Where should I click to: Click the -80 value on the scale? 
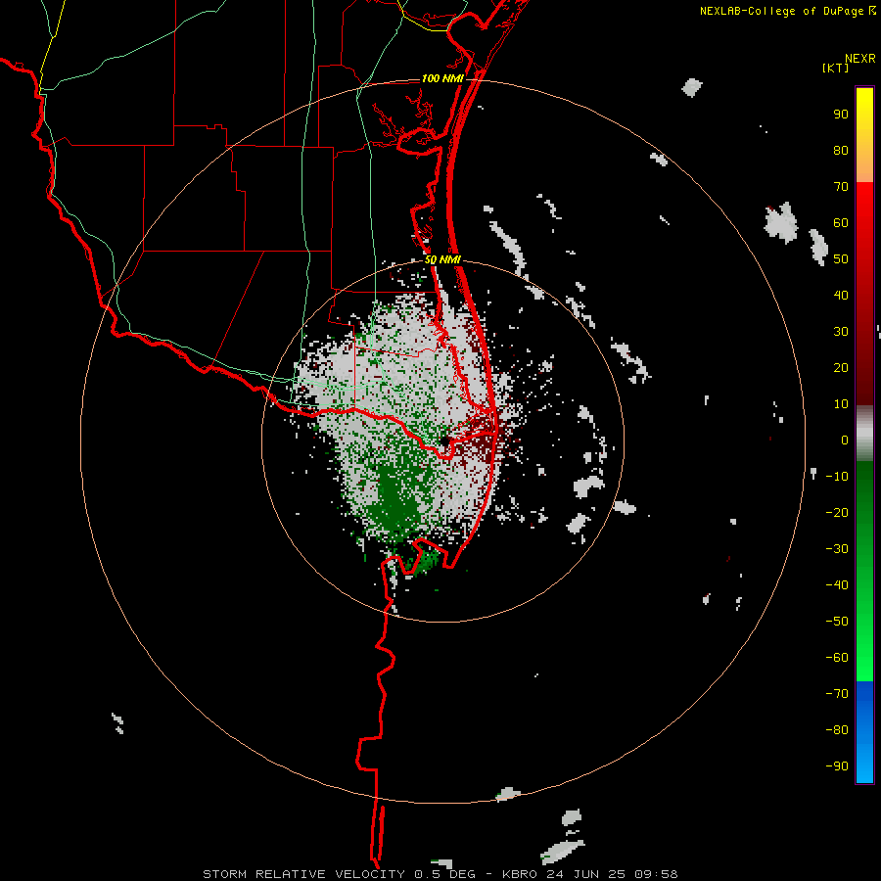point(837,730)
